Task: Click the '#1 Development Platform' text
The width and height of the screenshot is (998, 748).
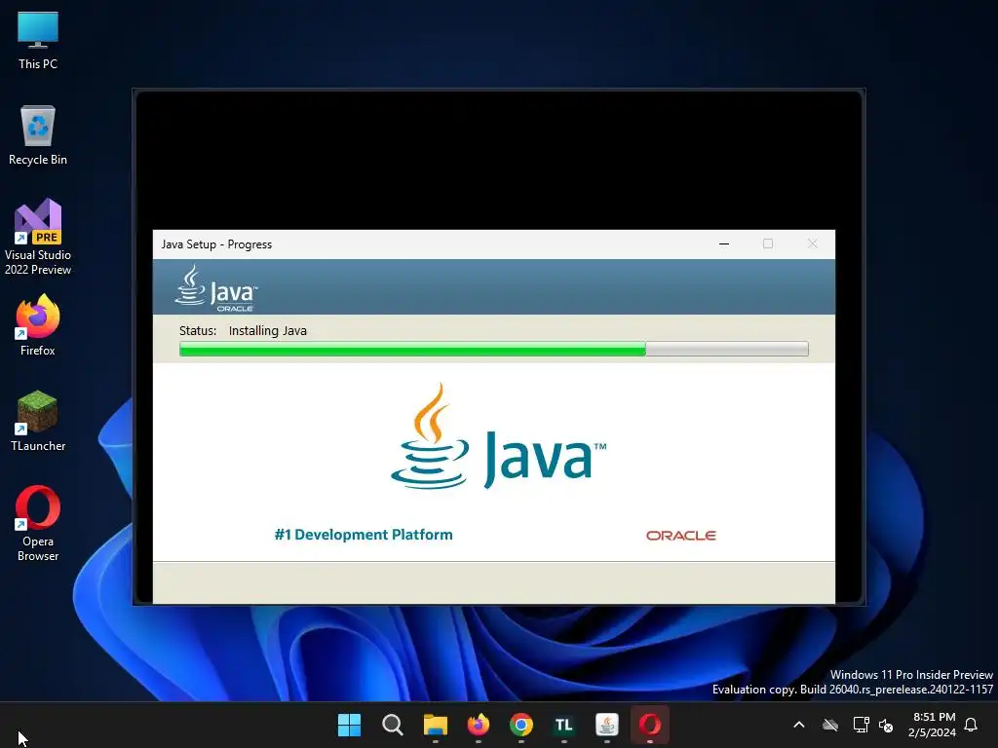Action: click(364, 535)
